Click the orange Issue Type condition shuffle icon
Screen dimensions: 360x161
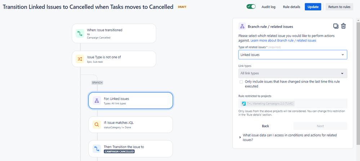pos(80,59)
